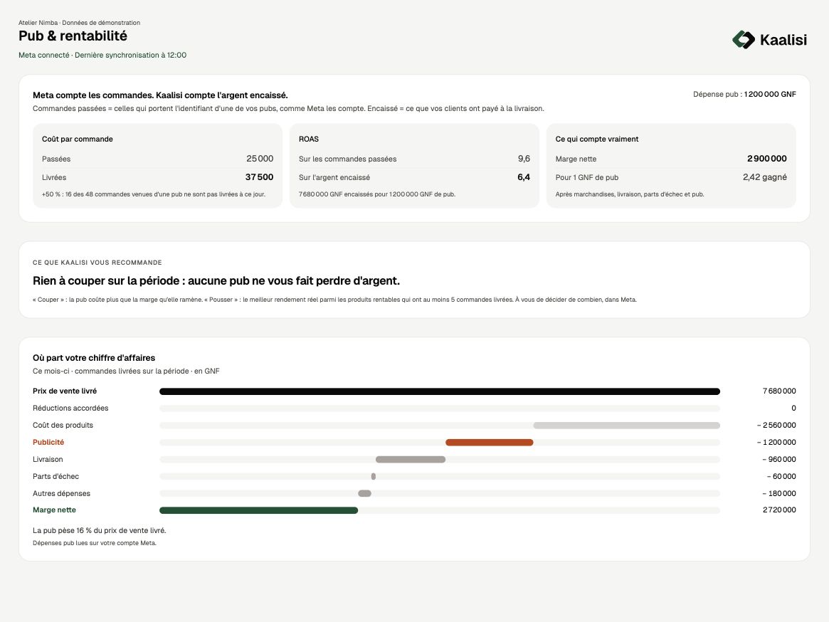Select the Marge nette value 2 900 000
This screenshot has width=829, height=622.
766,159
